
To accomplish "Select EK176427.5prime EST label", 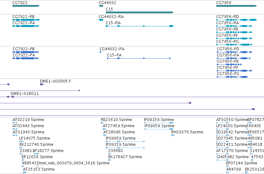I will pos(125,157).
